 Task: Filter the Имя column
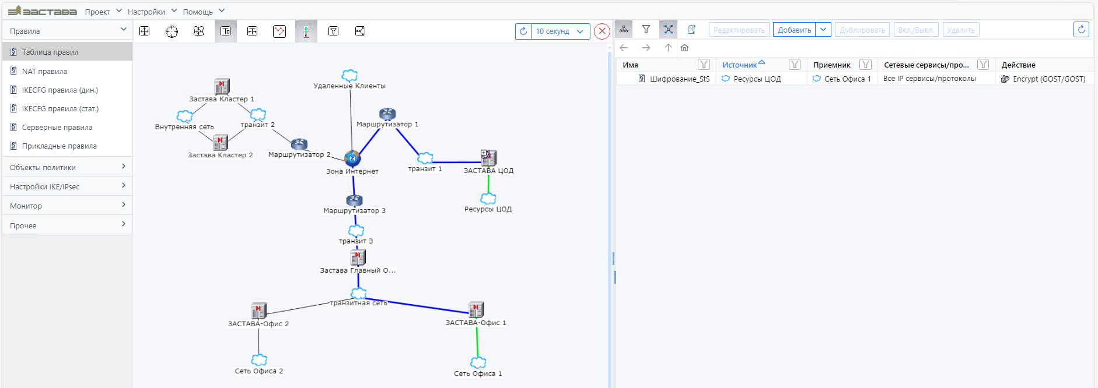point(704,65)
